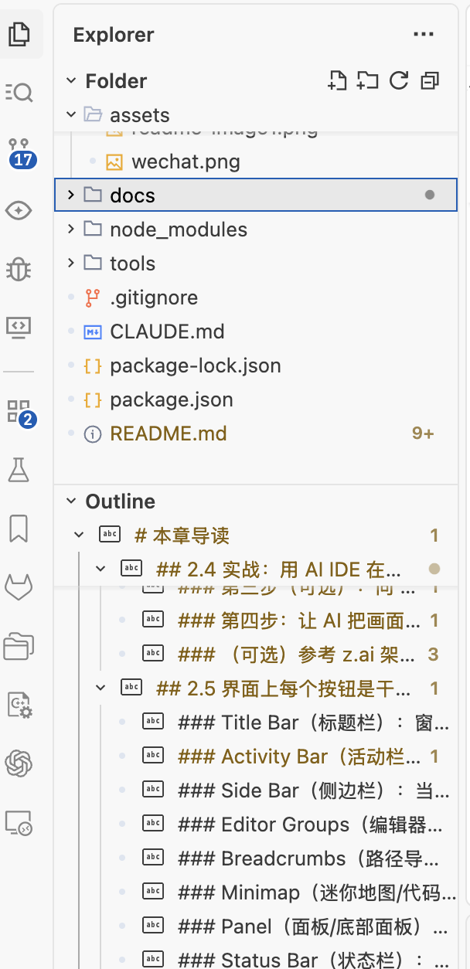Click the New File icon

(336, 81)
